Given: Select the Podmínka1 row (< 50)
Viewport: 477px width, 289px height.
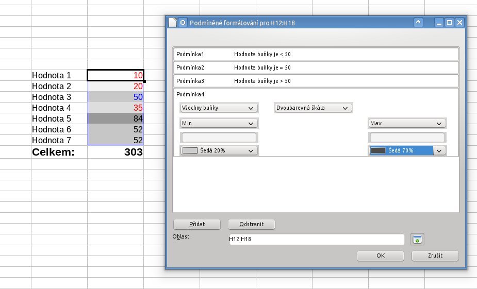Looking at the screenshot, I should click(316, 55).
